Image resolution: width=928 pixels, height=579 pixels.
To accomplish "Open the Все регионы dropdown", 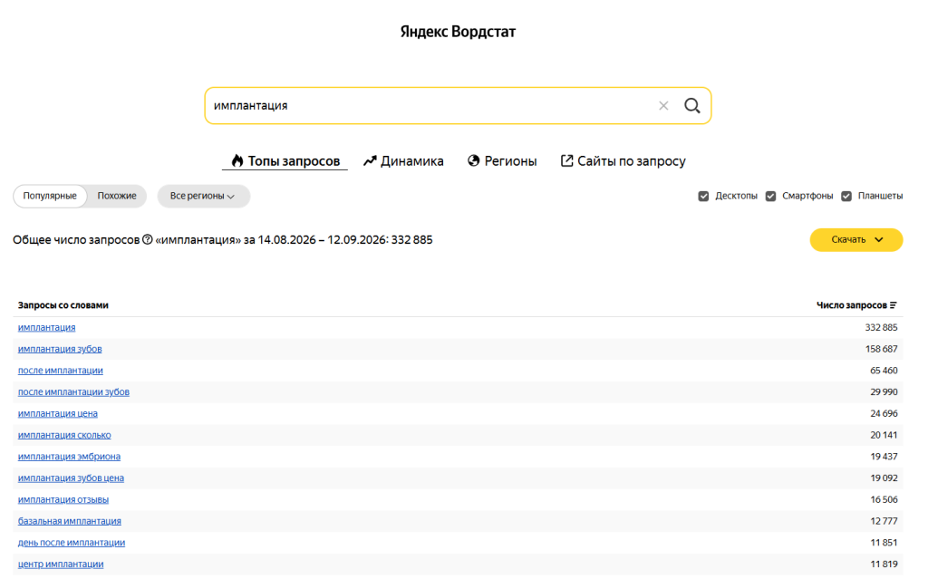I will point(203,196).
